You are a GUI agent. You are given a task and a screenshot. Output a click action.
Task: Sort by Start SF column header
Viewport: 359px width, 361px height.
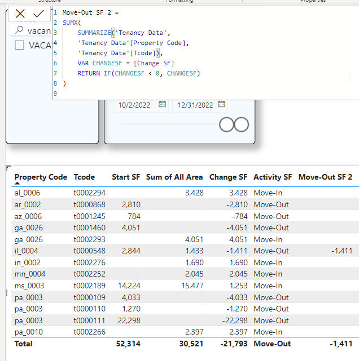click(x=126, y=177)
